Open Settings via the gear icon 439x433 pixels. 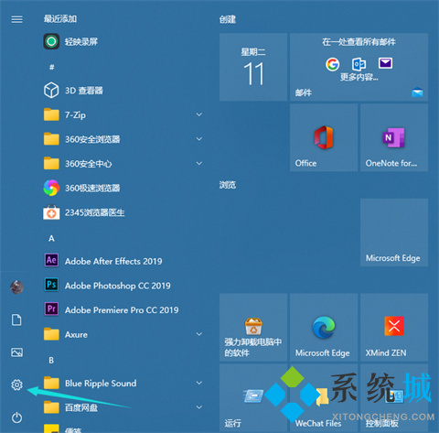16,384
